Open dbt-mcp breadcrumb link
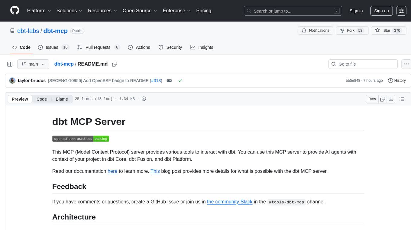This screenshot has width=411, height=230. point(64,64)
